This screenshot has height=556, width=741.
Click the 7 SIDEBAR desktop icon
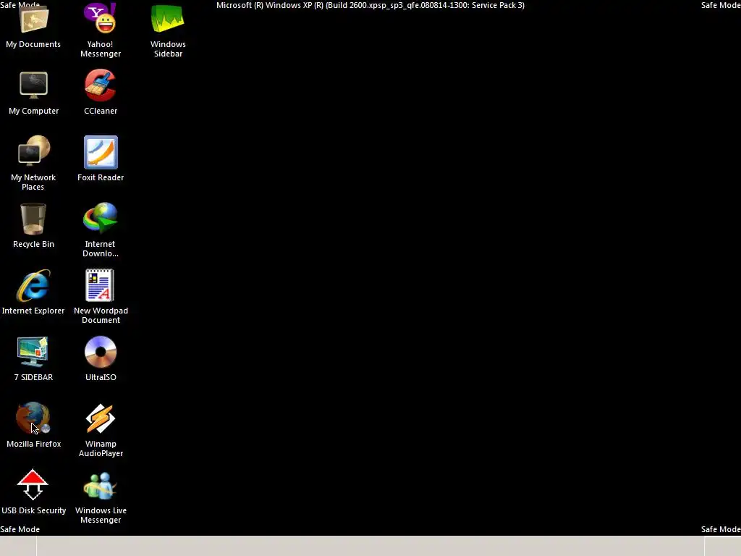[x=33, y=353]
